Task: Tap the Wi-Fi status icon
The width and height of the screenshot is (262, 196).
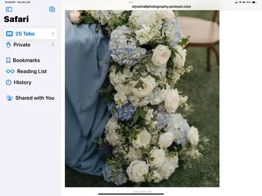Action: coord(240,2)
